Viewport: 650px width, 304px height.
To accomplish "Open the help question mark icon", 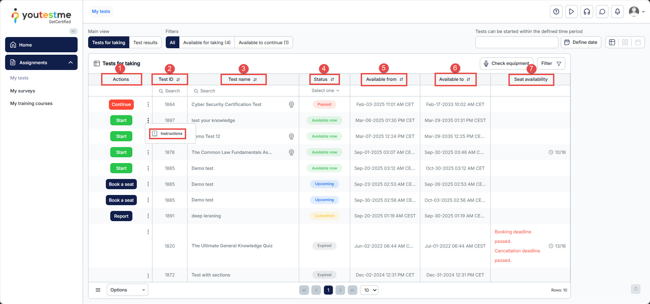I will (x=556, y=12).
